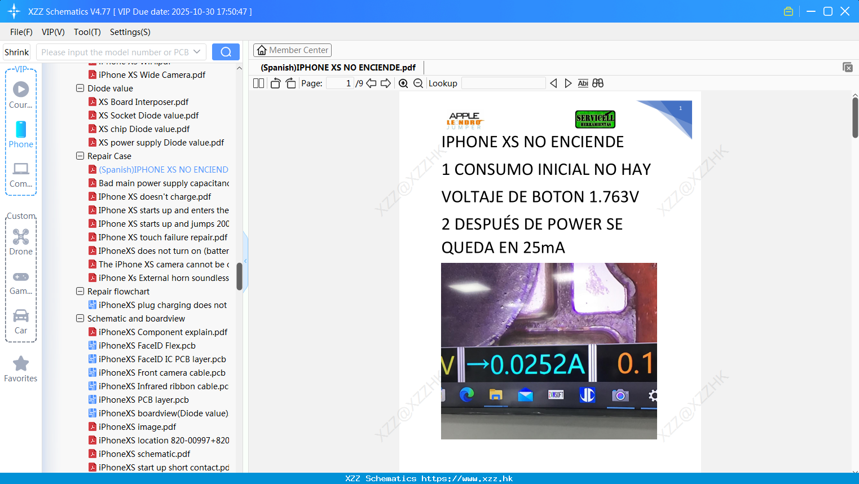Find previous lookup match triangle

coord(553,83)
